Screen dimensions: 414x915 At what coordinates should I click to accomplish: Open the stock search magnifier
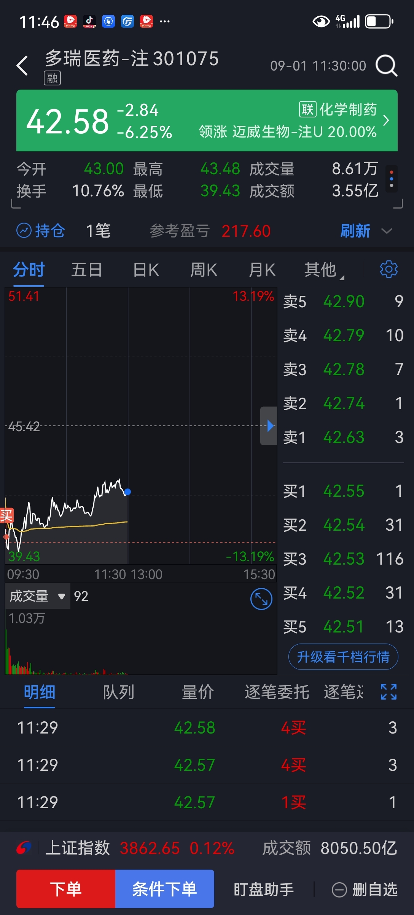point(386,66)
